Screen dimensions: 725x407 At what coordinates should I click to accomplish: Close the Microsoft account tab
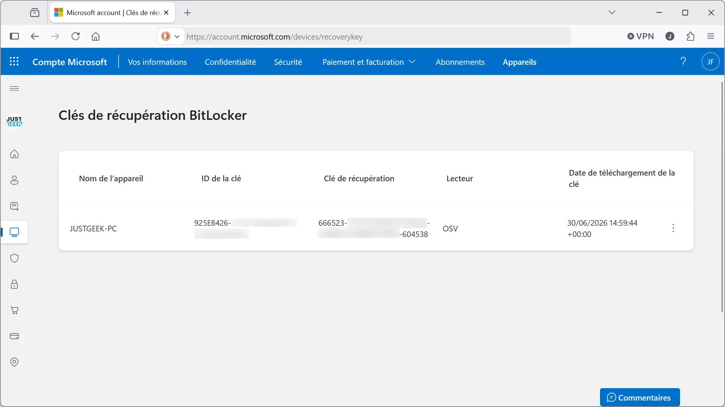coord(166,12)
